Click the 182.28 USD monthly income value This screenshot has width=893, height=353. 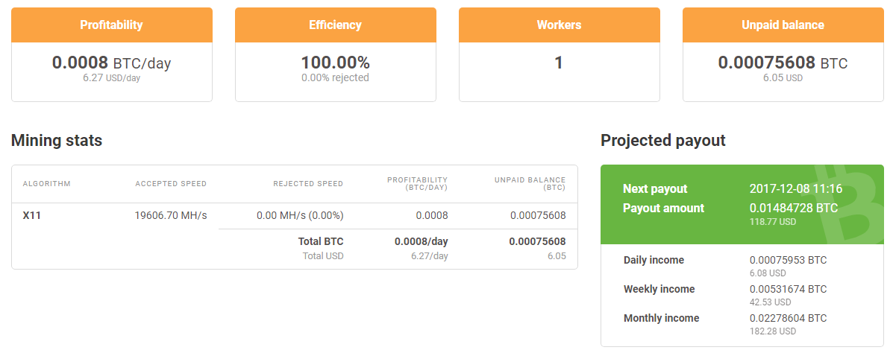click(x=773, y=331)
